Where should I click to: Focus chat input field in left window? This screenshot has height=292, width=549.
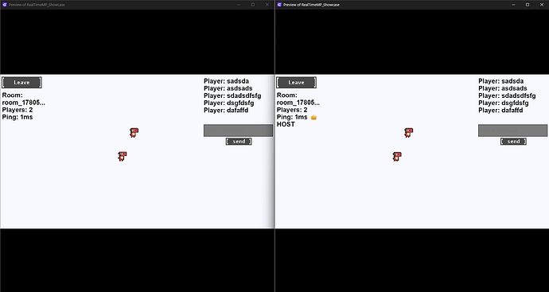238,130
